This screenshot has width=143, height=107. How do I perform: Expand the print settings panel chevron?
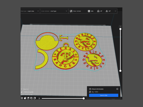(x=115, y=11)
